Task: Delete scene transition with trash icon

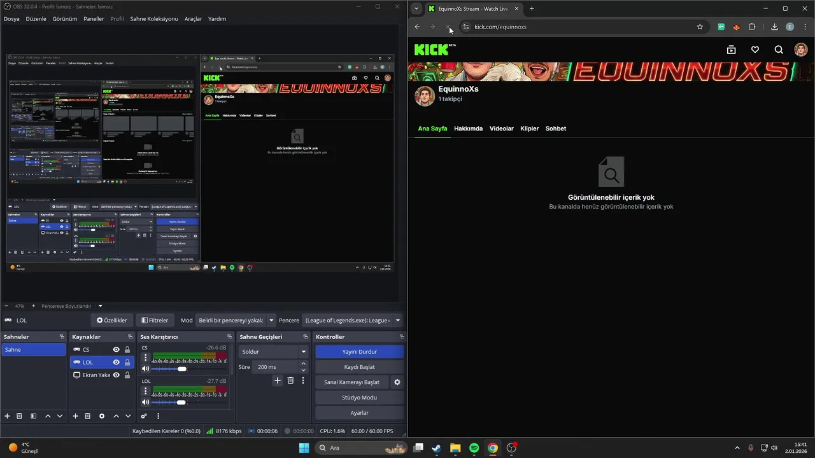Action: pyautogui.click(x=290, y=380)
